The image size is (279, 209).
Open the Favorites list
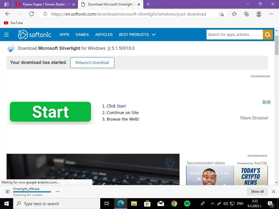click(x=234, y=14)
